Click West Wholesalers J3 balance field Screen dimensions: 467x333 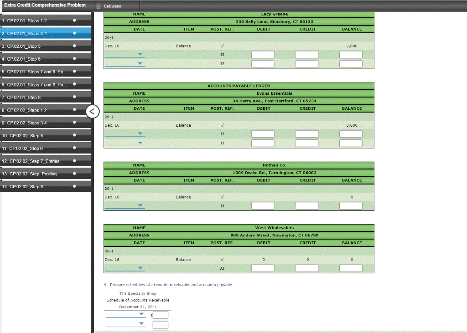click(x=351, y=268)
